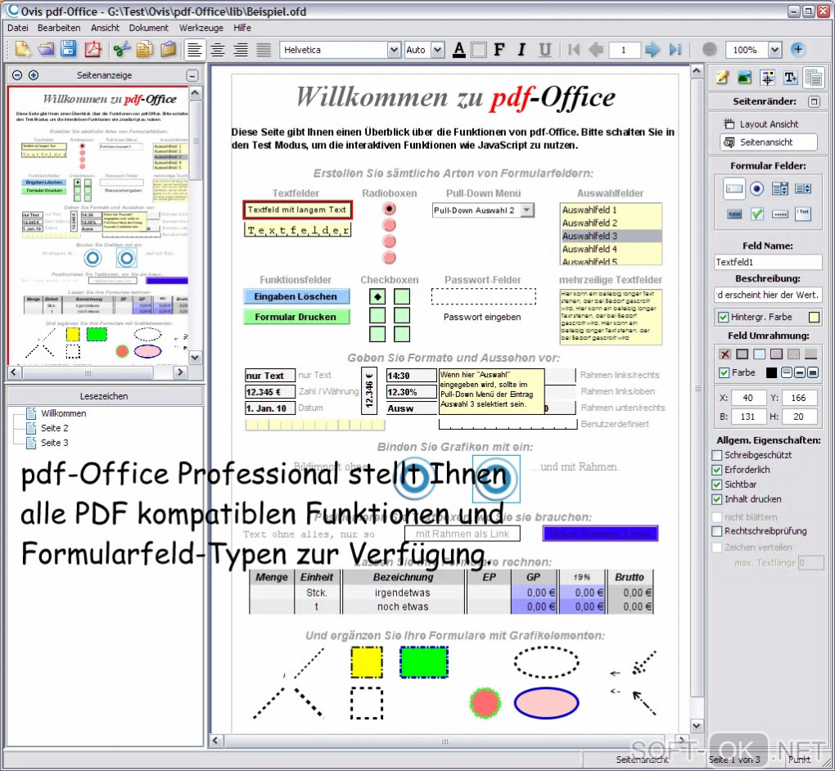Open the Datei menu
Viewport: 835px width, 771px height.
pos(17,28)
